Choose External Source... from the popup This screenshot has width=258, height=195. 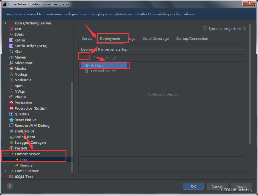tap(104, 71)
